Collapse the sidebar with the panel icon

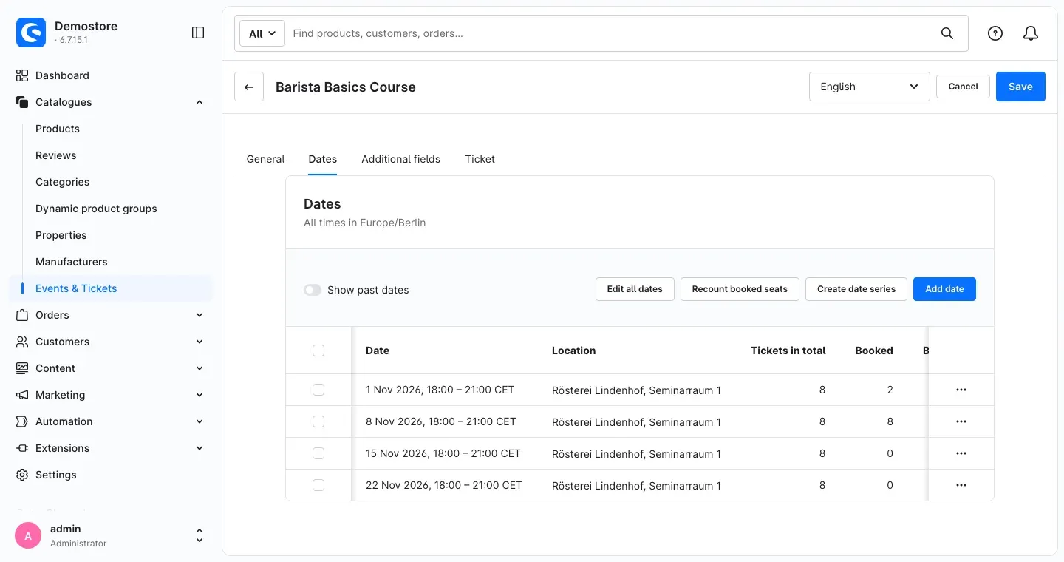198,33
